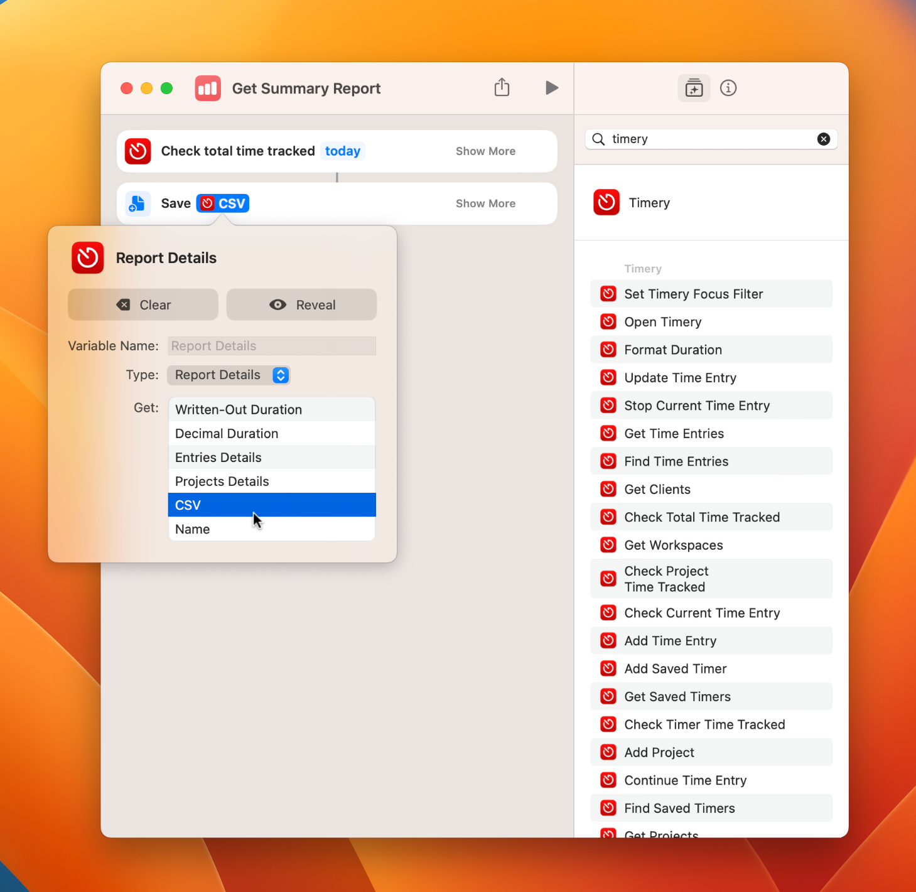
Task: Open the Type dropdown showing Report Details
Action: 229,375
